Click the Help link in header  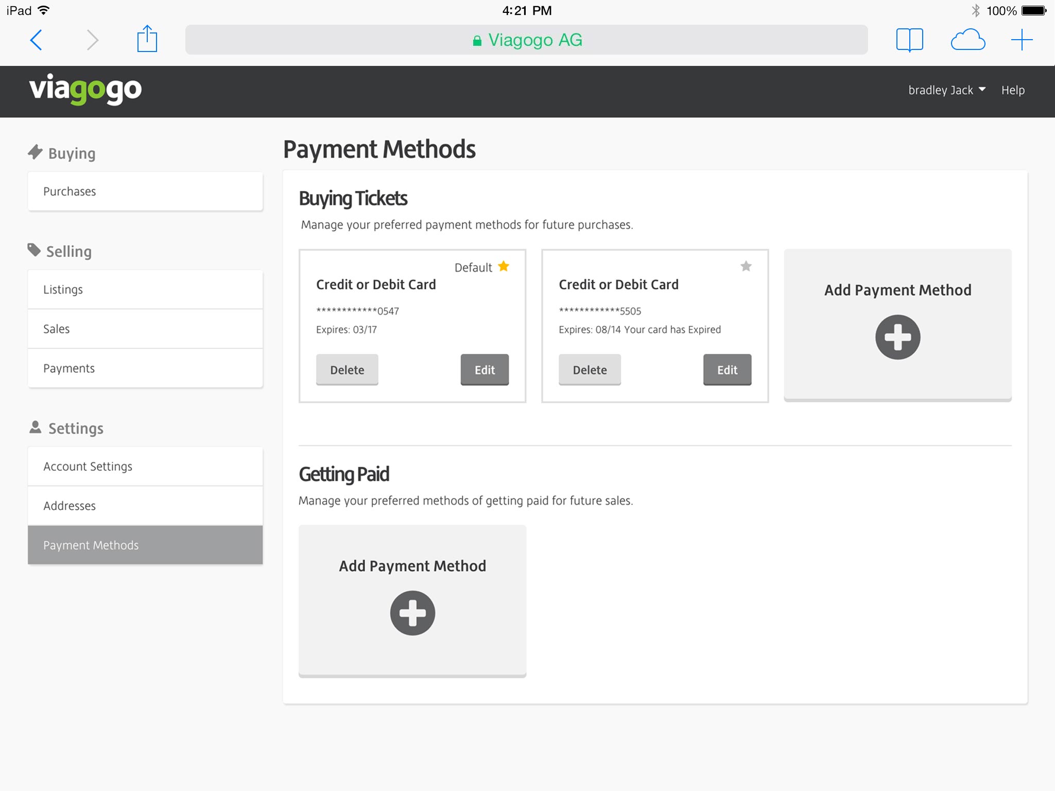(1012, 90)
